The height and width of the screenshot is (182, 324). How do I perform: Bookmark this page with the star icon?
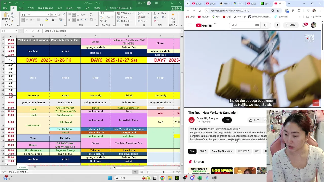pos(278,11)
